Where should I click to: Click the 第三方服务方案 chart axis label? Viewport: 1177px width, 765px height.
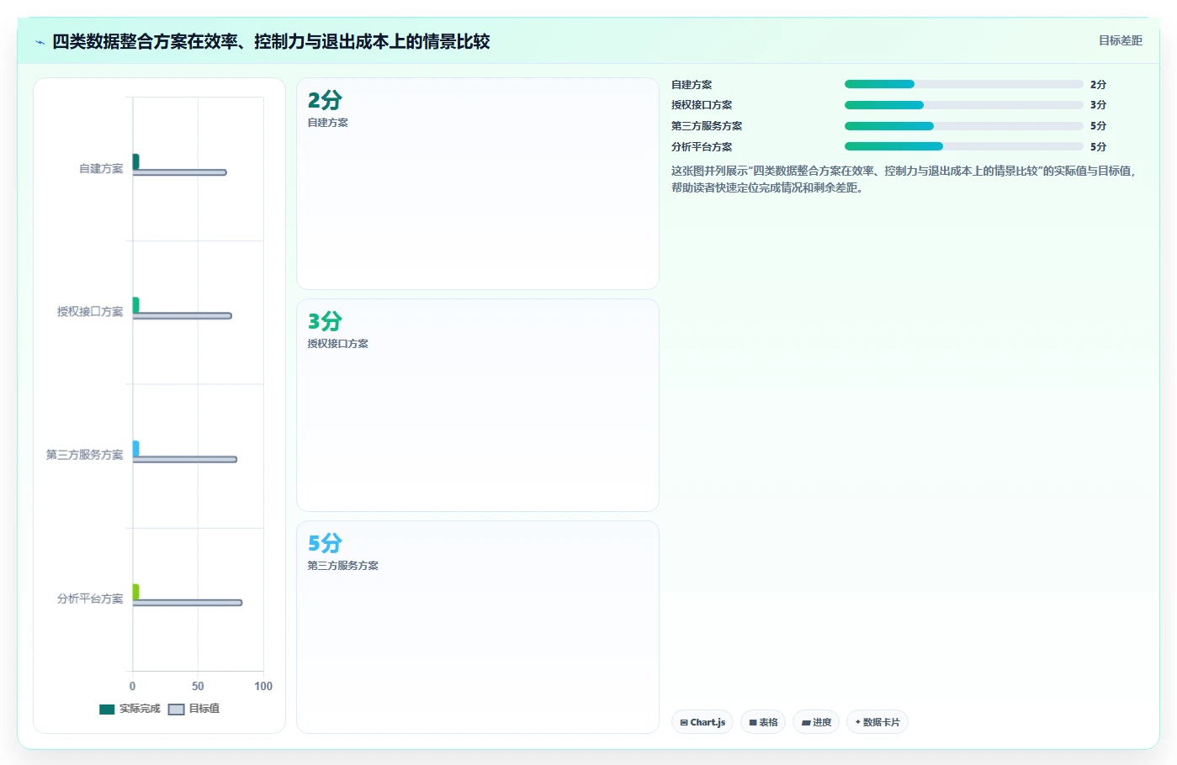84,455
